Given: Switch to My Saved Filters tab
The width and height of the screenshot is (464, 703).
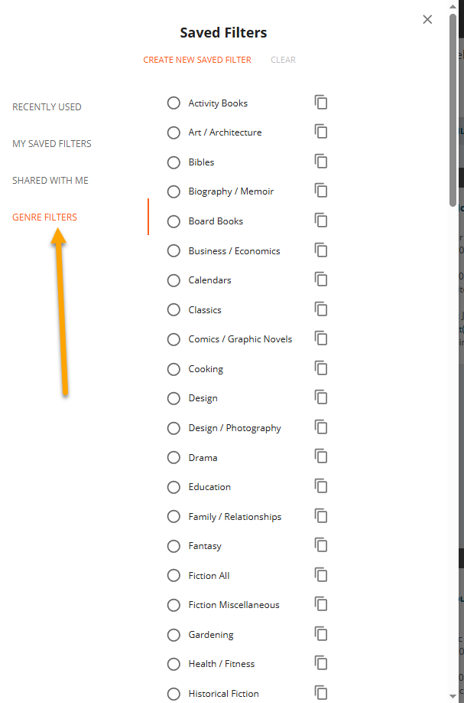Looking at the screenshot, I should (52, 144).
